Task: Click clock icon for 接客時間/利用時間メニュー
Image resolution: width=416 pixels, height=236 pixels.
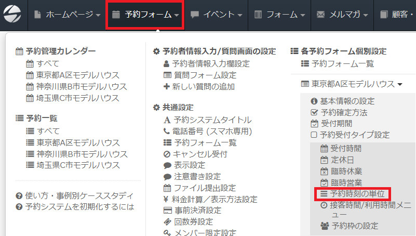Action: 324,205
